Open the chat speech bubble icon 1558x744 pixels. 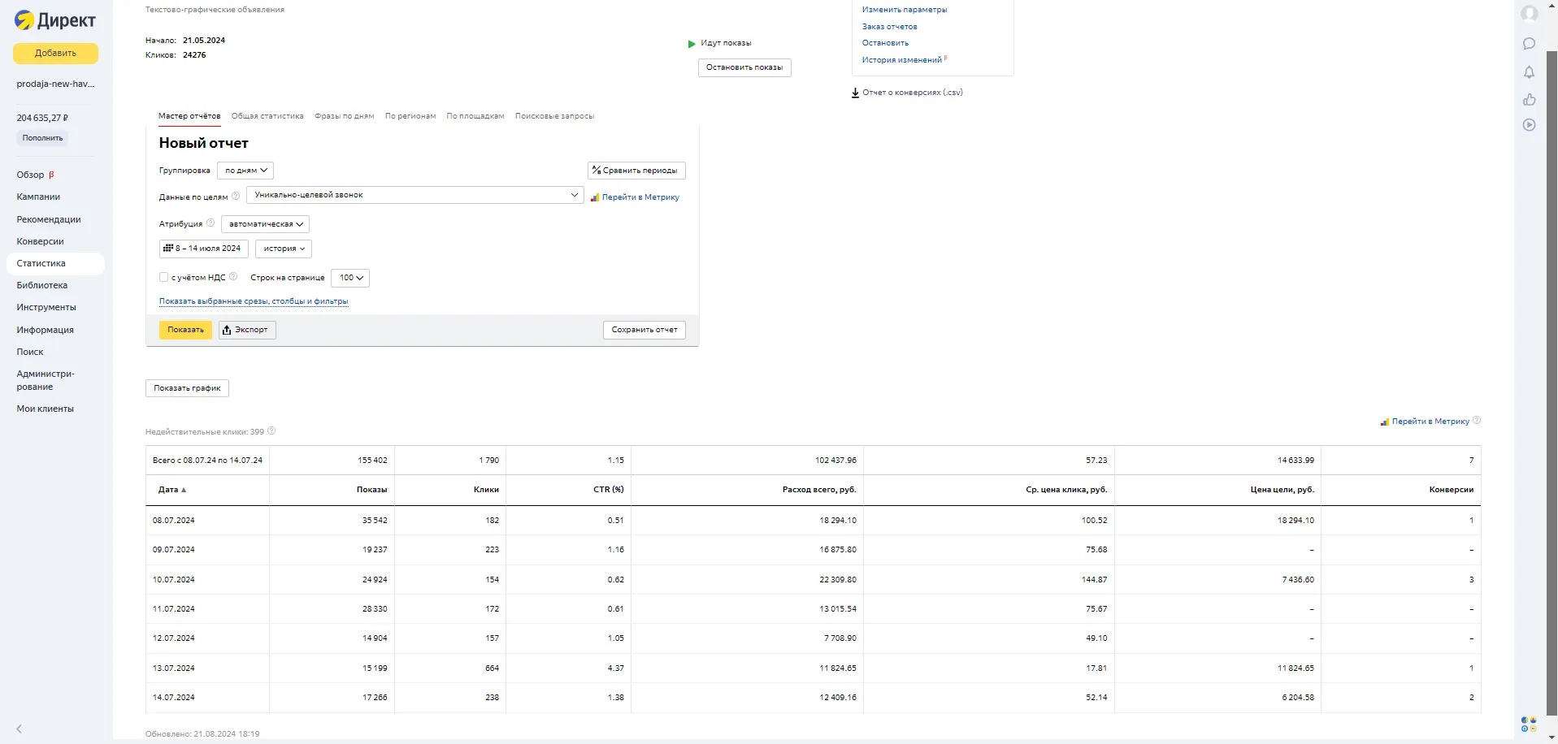coord(1529,44)
